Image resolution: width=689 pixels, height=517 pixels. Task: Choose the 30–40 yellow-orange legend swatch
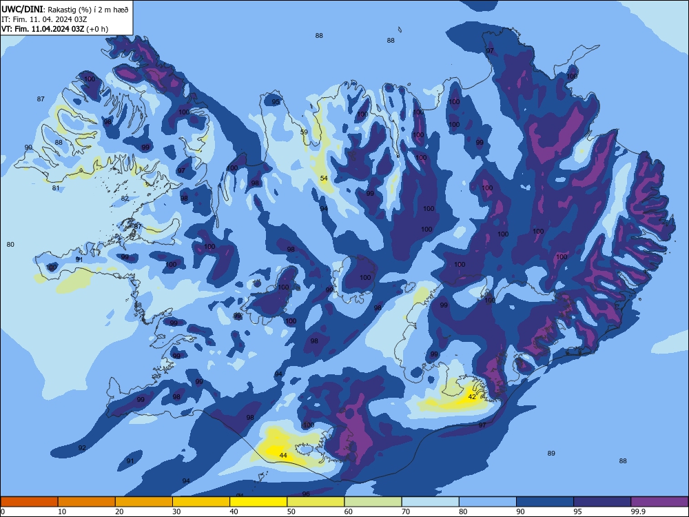[x=201, y=502]
